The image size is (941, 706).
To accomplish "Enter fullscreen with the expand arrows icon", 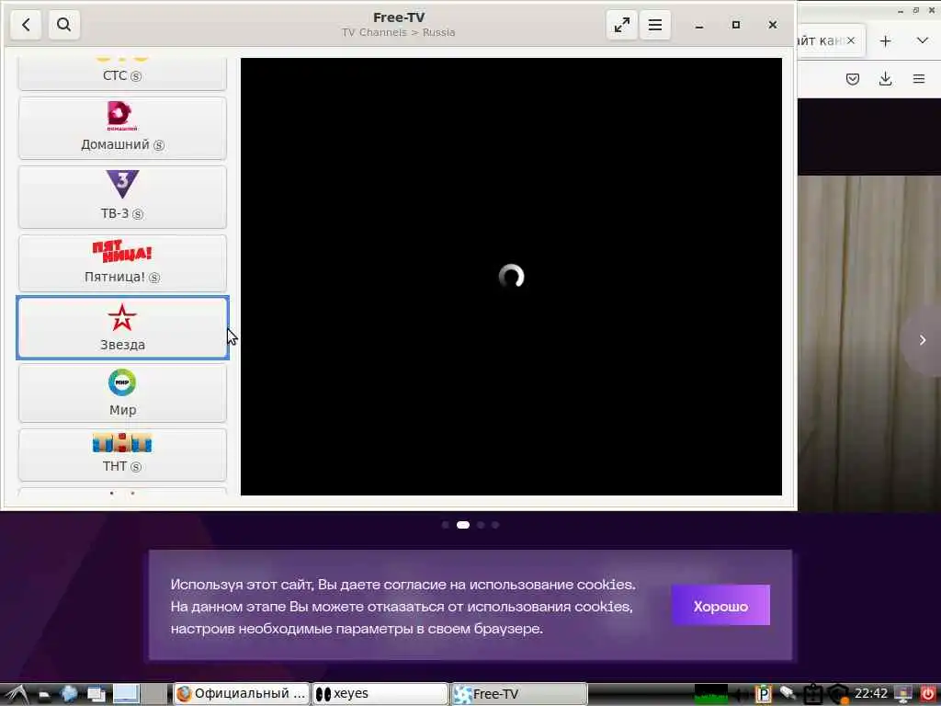I will pos(622,25).
